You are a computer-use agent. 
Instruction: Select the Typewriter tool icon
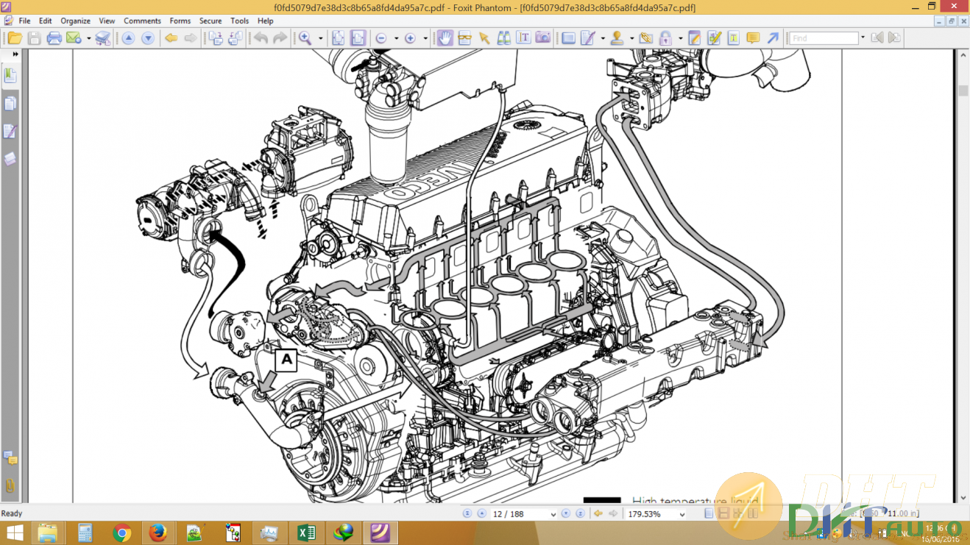click(x=733, y=38)
